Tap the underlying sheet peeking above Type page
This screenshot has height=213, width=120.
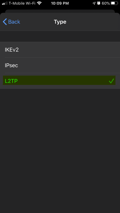click(x=60, y=11)
